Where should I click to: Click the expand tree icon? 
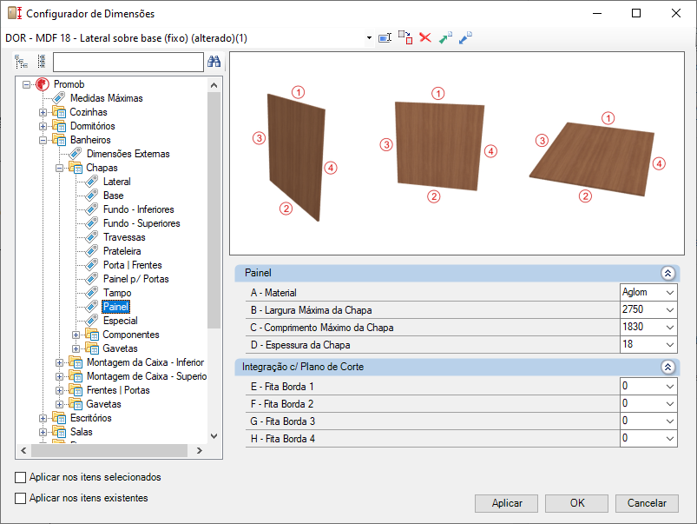(21, 62)
